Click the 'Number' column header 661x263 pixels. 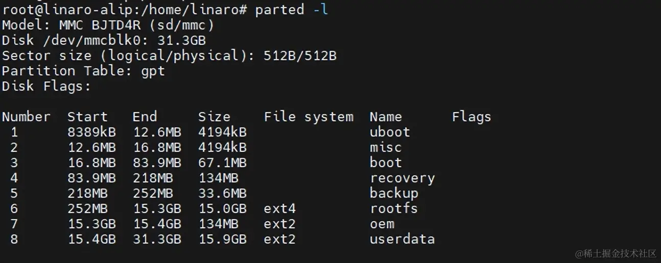(x=26, y=117)
